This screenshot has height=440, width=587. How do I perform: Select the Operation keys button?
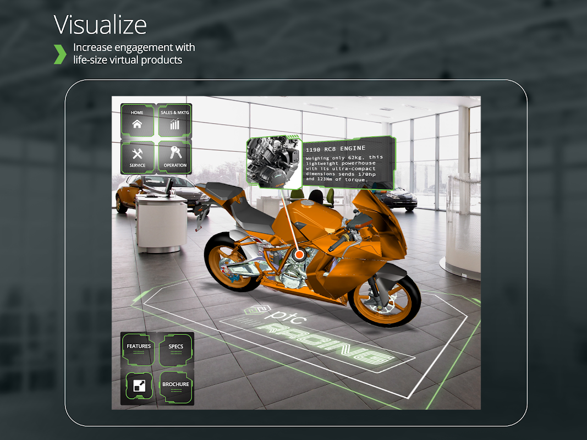coord(175,157)
